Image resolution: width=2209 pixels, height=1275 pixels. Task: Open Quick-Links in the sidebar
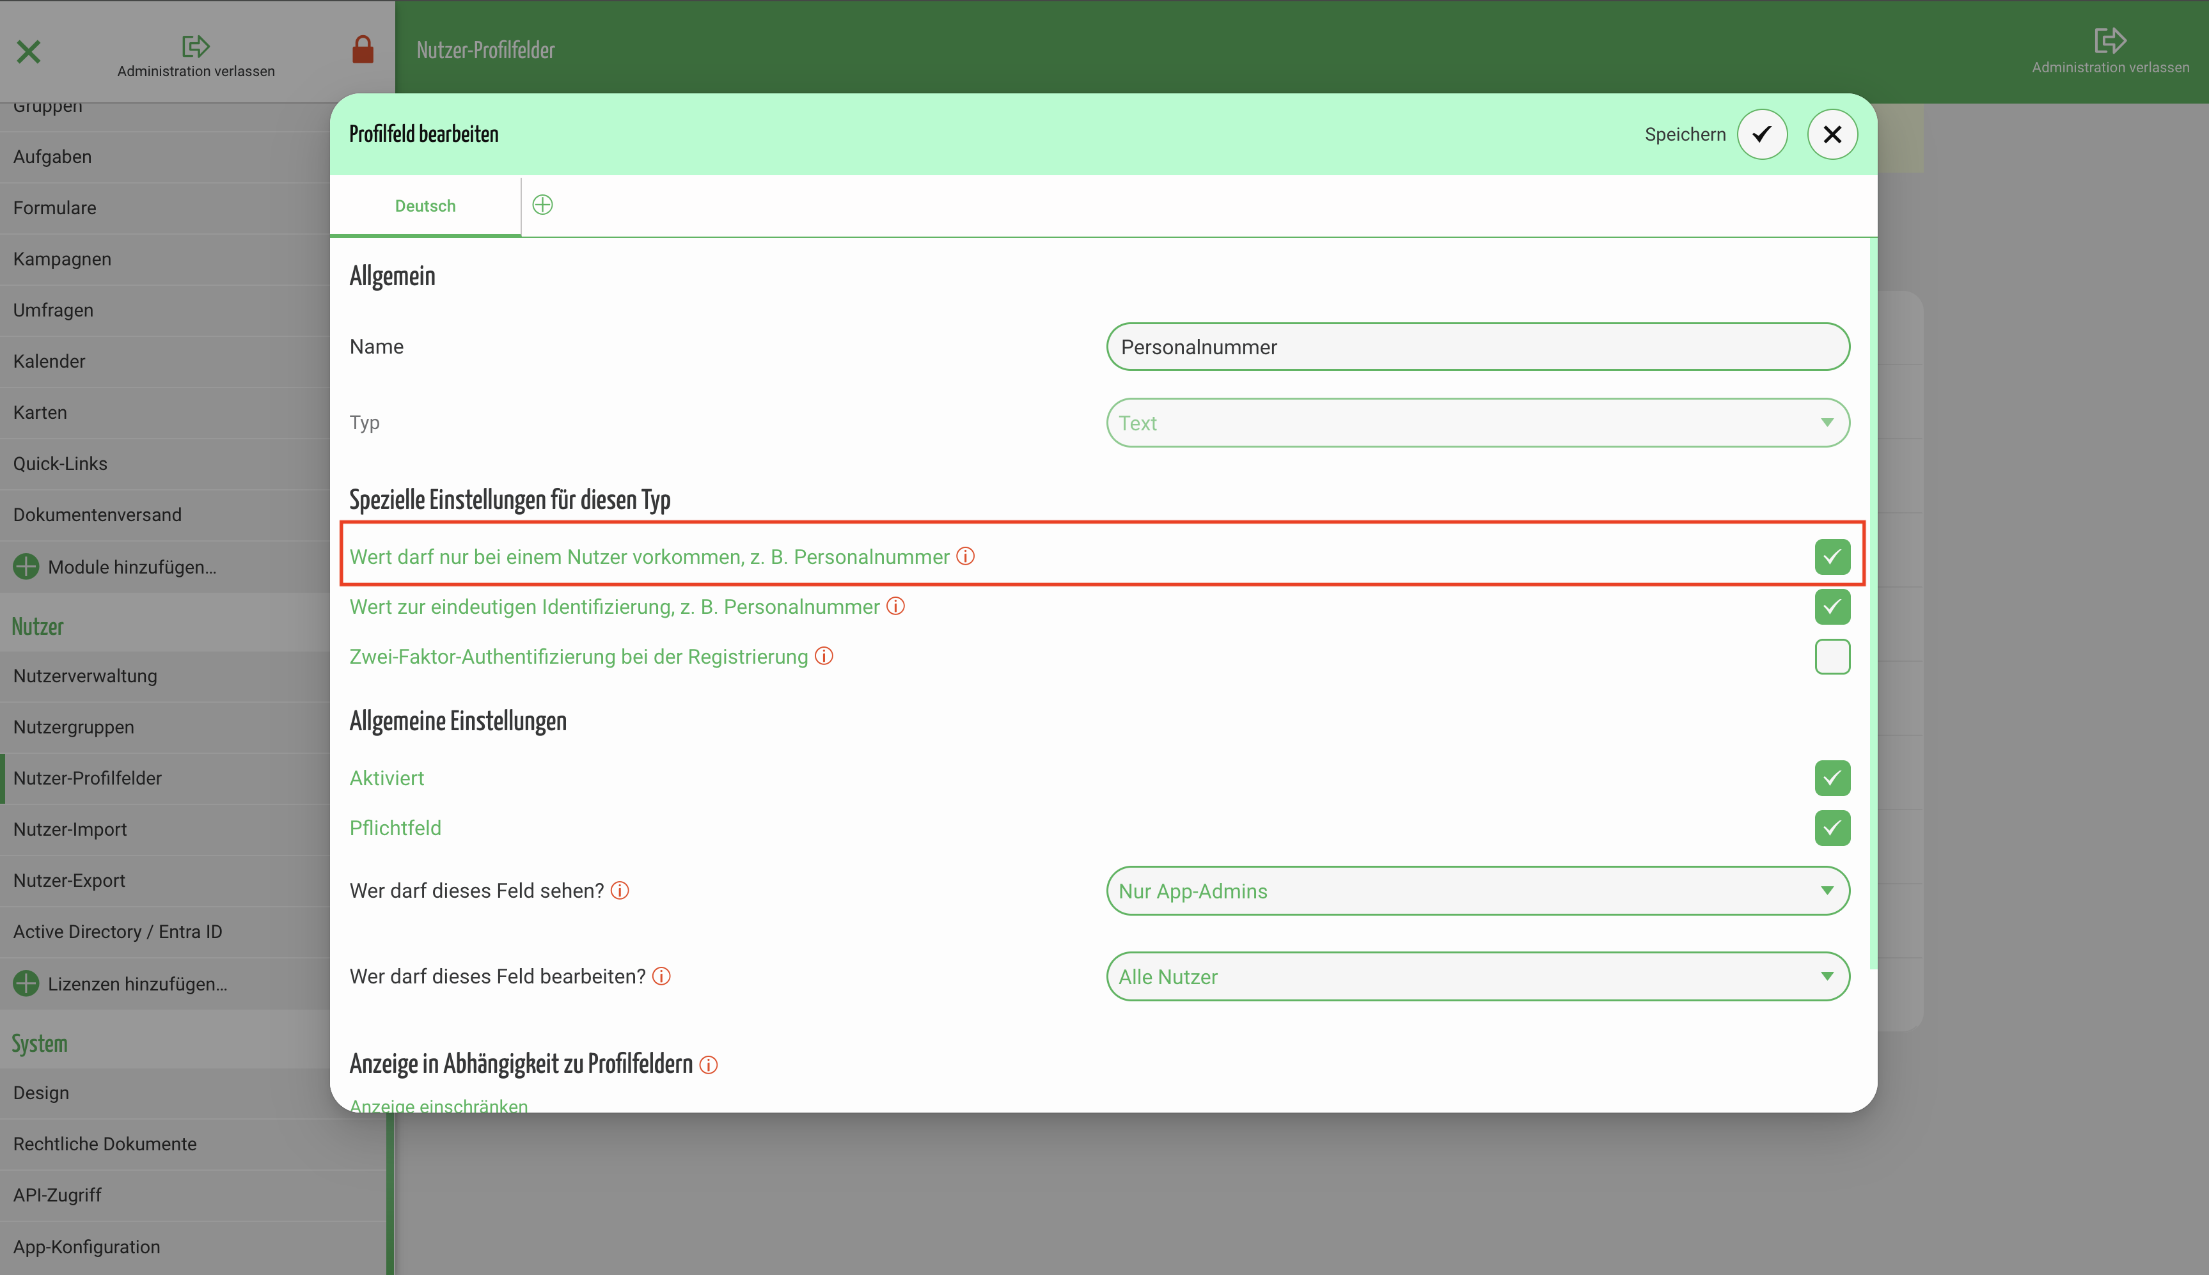pos(164,463)
